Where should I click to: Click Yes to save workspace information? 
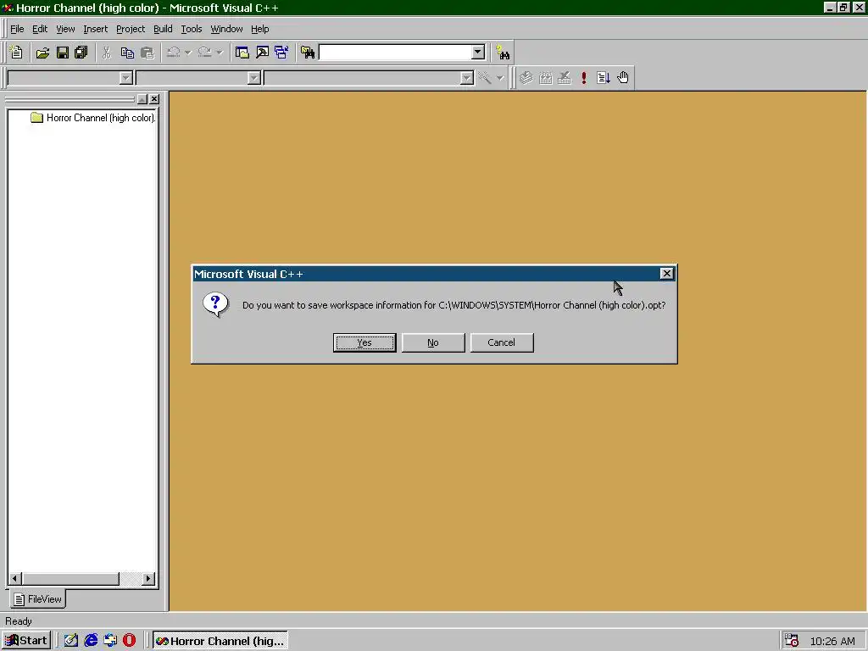click(x=364, y=342)
